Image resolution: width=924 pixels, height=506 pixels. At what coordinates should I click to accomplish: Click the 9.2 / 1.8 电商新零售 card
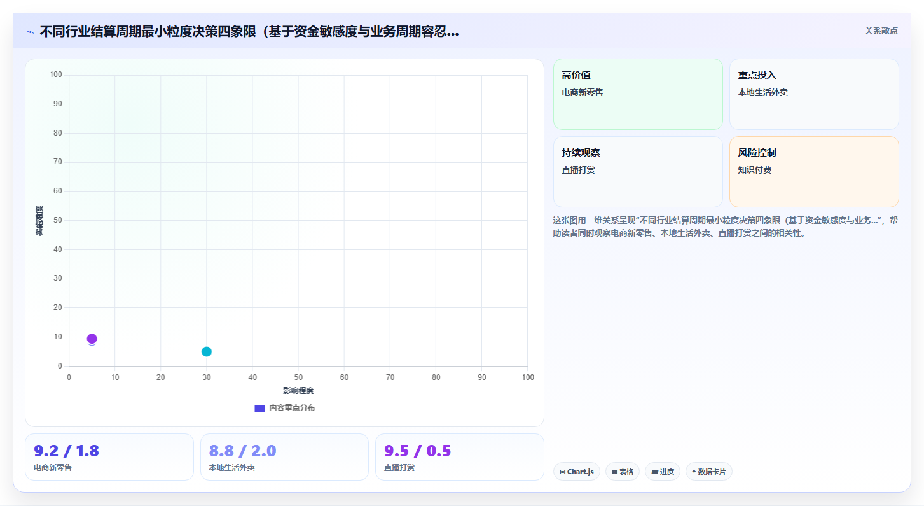(x=109, y=457)
